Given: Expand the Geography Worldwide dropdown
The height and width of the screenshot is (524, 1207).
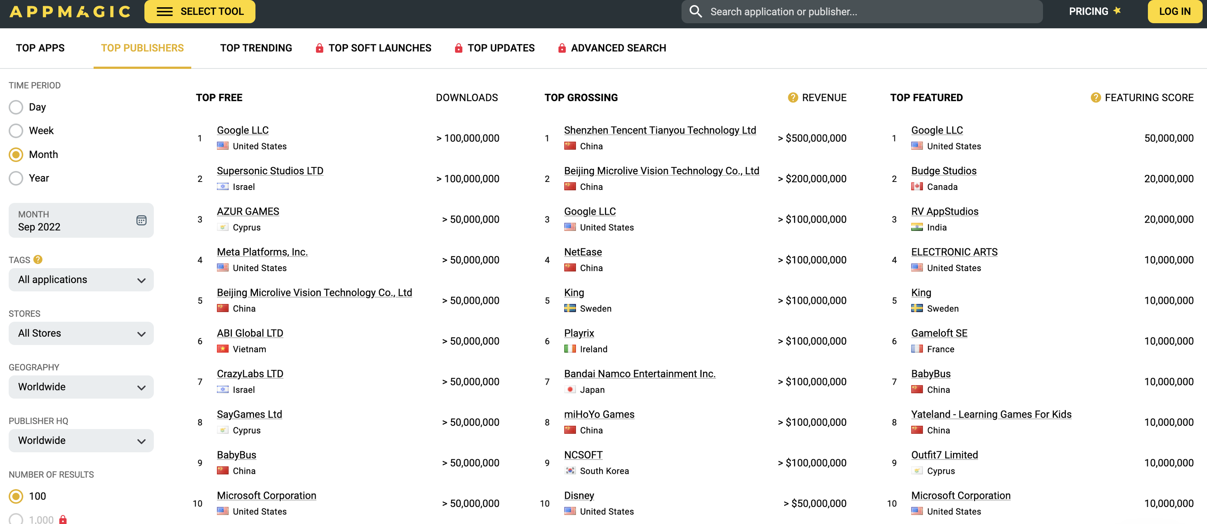Looking at the screenshot, I should pos(81,387).
